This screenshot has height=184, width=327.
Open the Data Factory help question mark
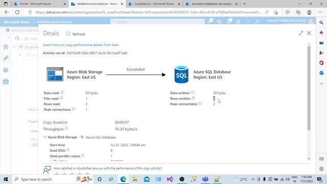coord(247,21)
